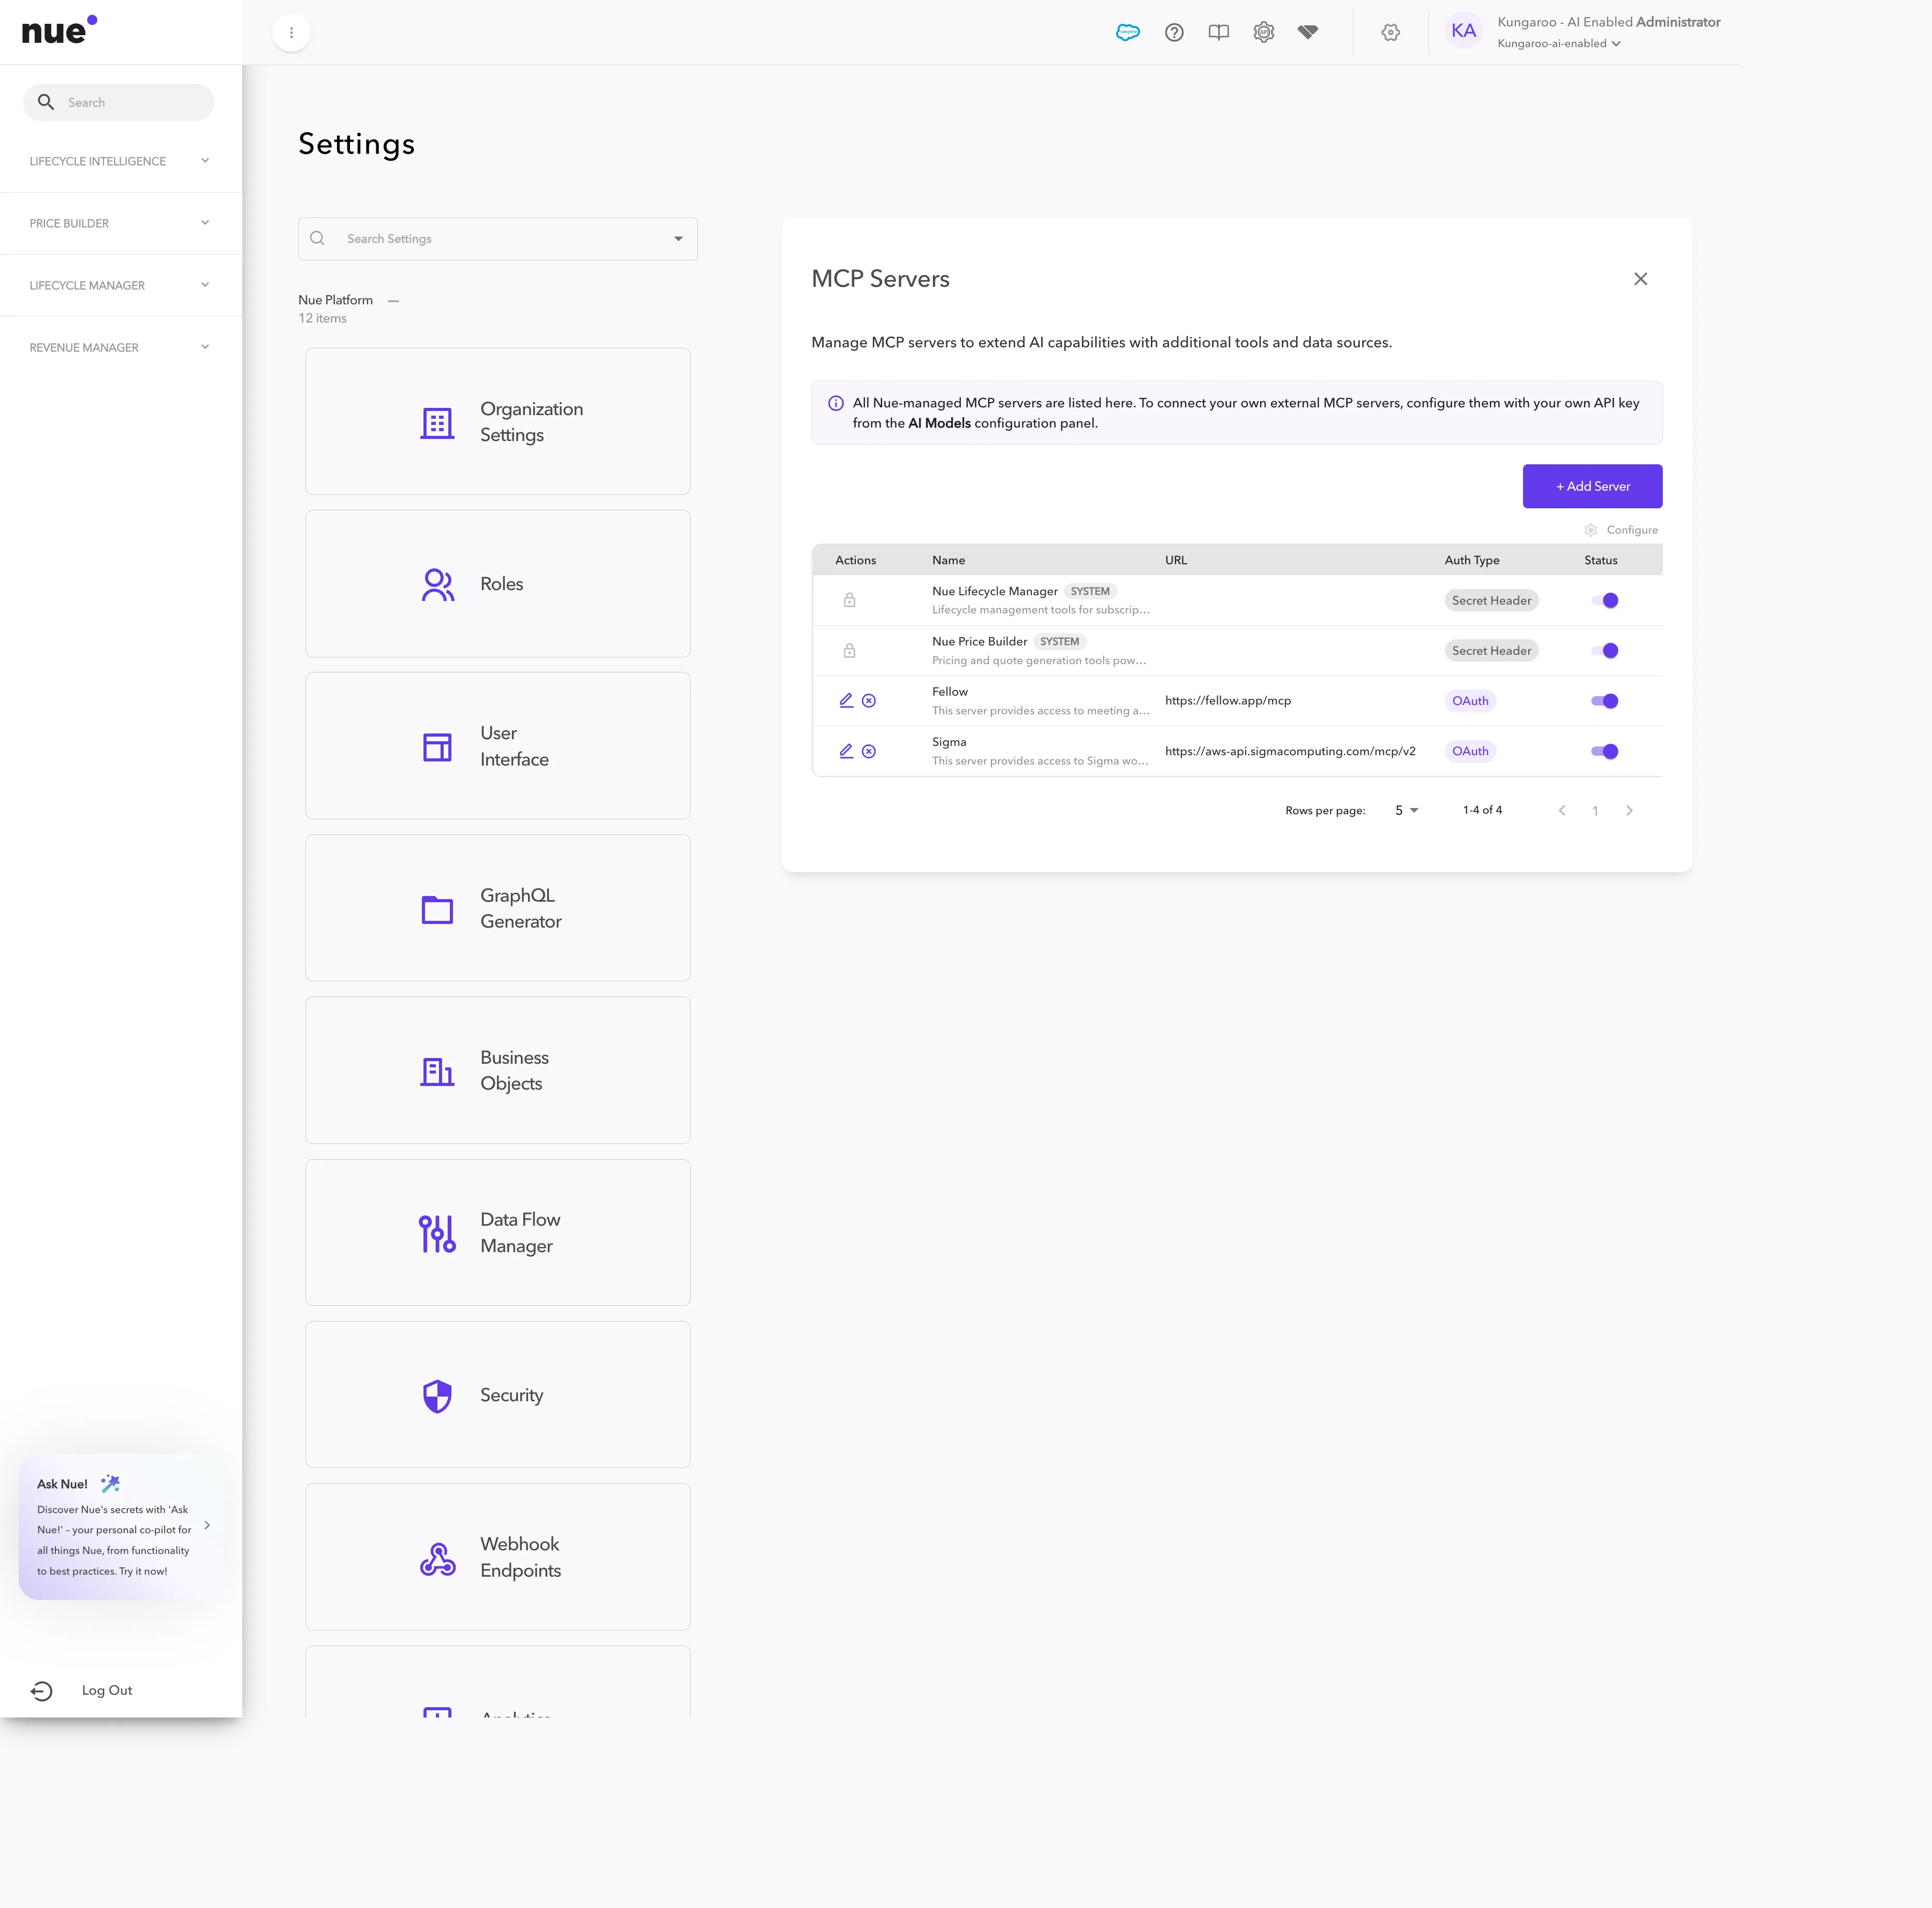1932x1908 pixels.
Task: Click Log Out text
Action: click(107, 1690)
